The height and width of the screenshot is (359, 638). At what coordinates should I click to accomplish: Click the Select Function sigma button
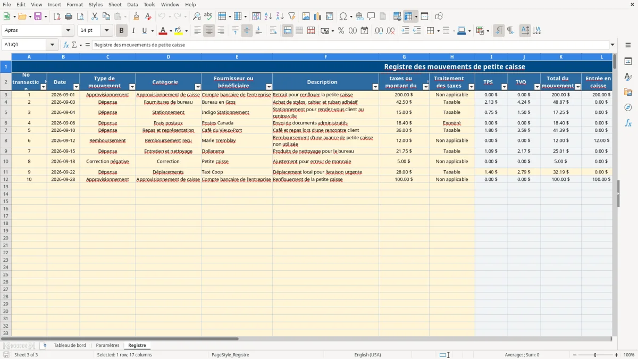click(x=74, y=45)
